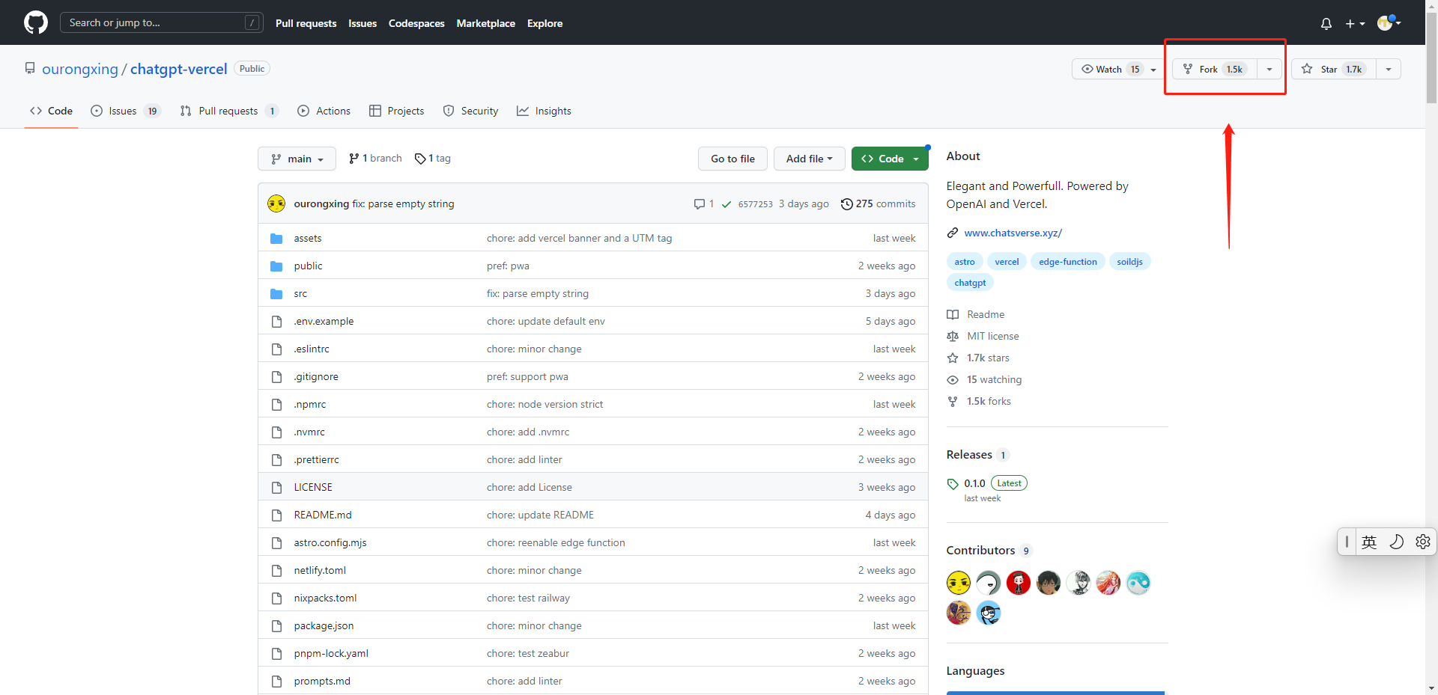1438x695 pixels.
Task: Open the plus create-new menu
Action: pyautogui.click(x=1355, y=23)
